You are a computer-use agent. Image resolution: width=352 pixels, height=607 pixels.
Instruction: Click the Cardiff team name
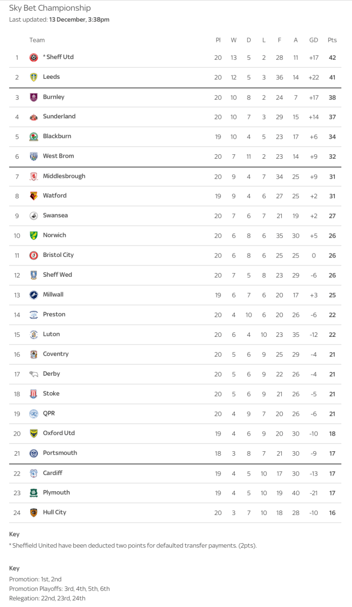pos(53,473)
